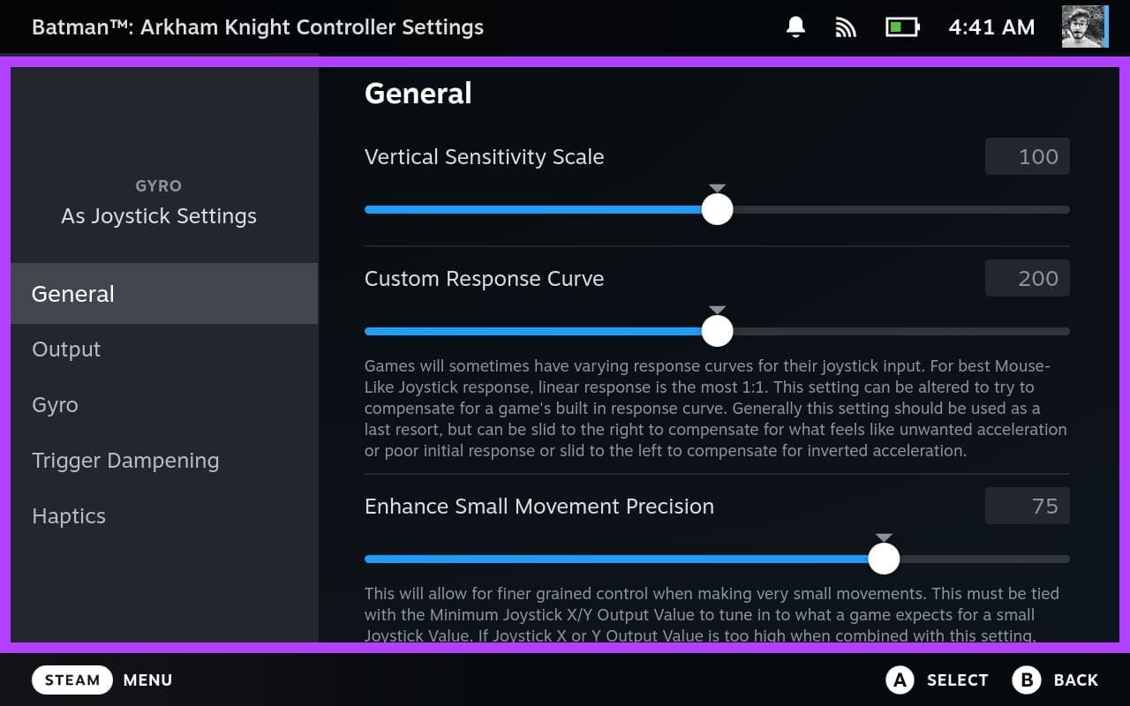Click the notification bell icon
Image resolution: width=1130 pixels, height=706 pixels.
pos(795,27)
